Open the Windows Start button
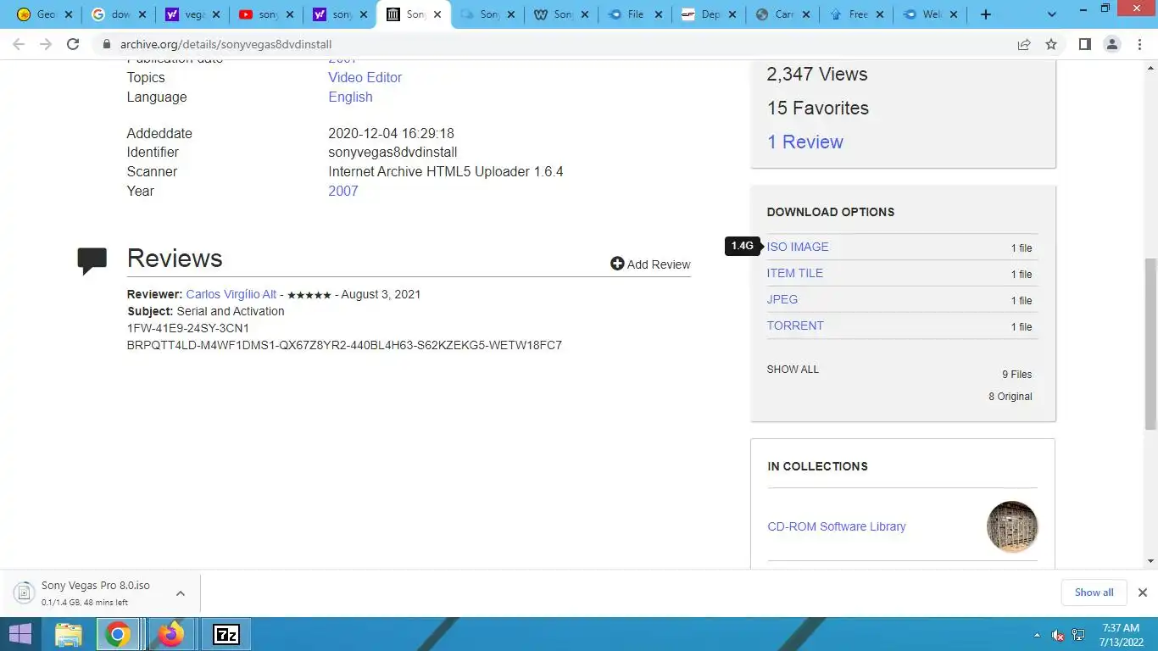Screen dimensions: 1158x651 pyautogui.click(x=19, y=634)
